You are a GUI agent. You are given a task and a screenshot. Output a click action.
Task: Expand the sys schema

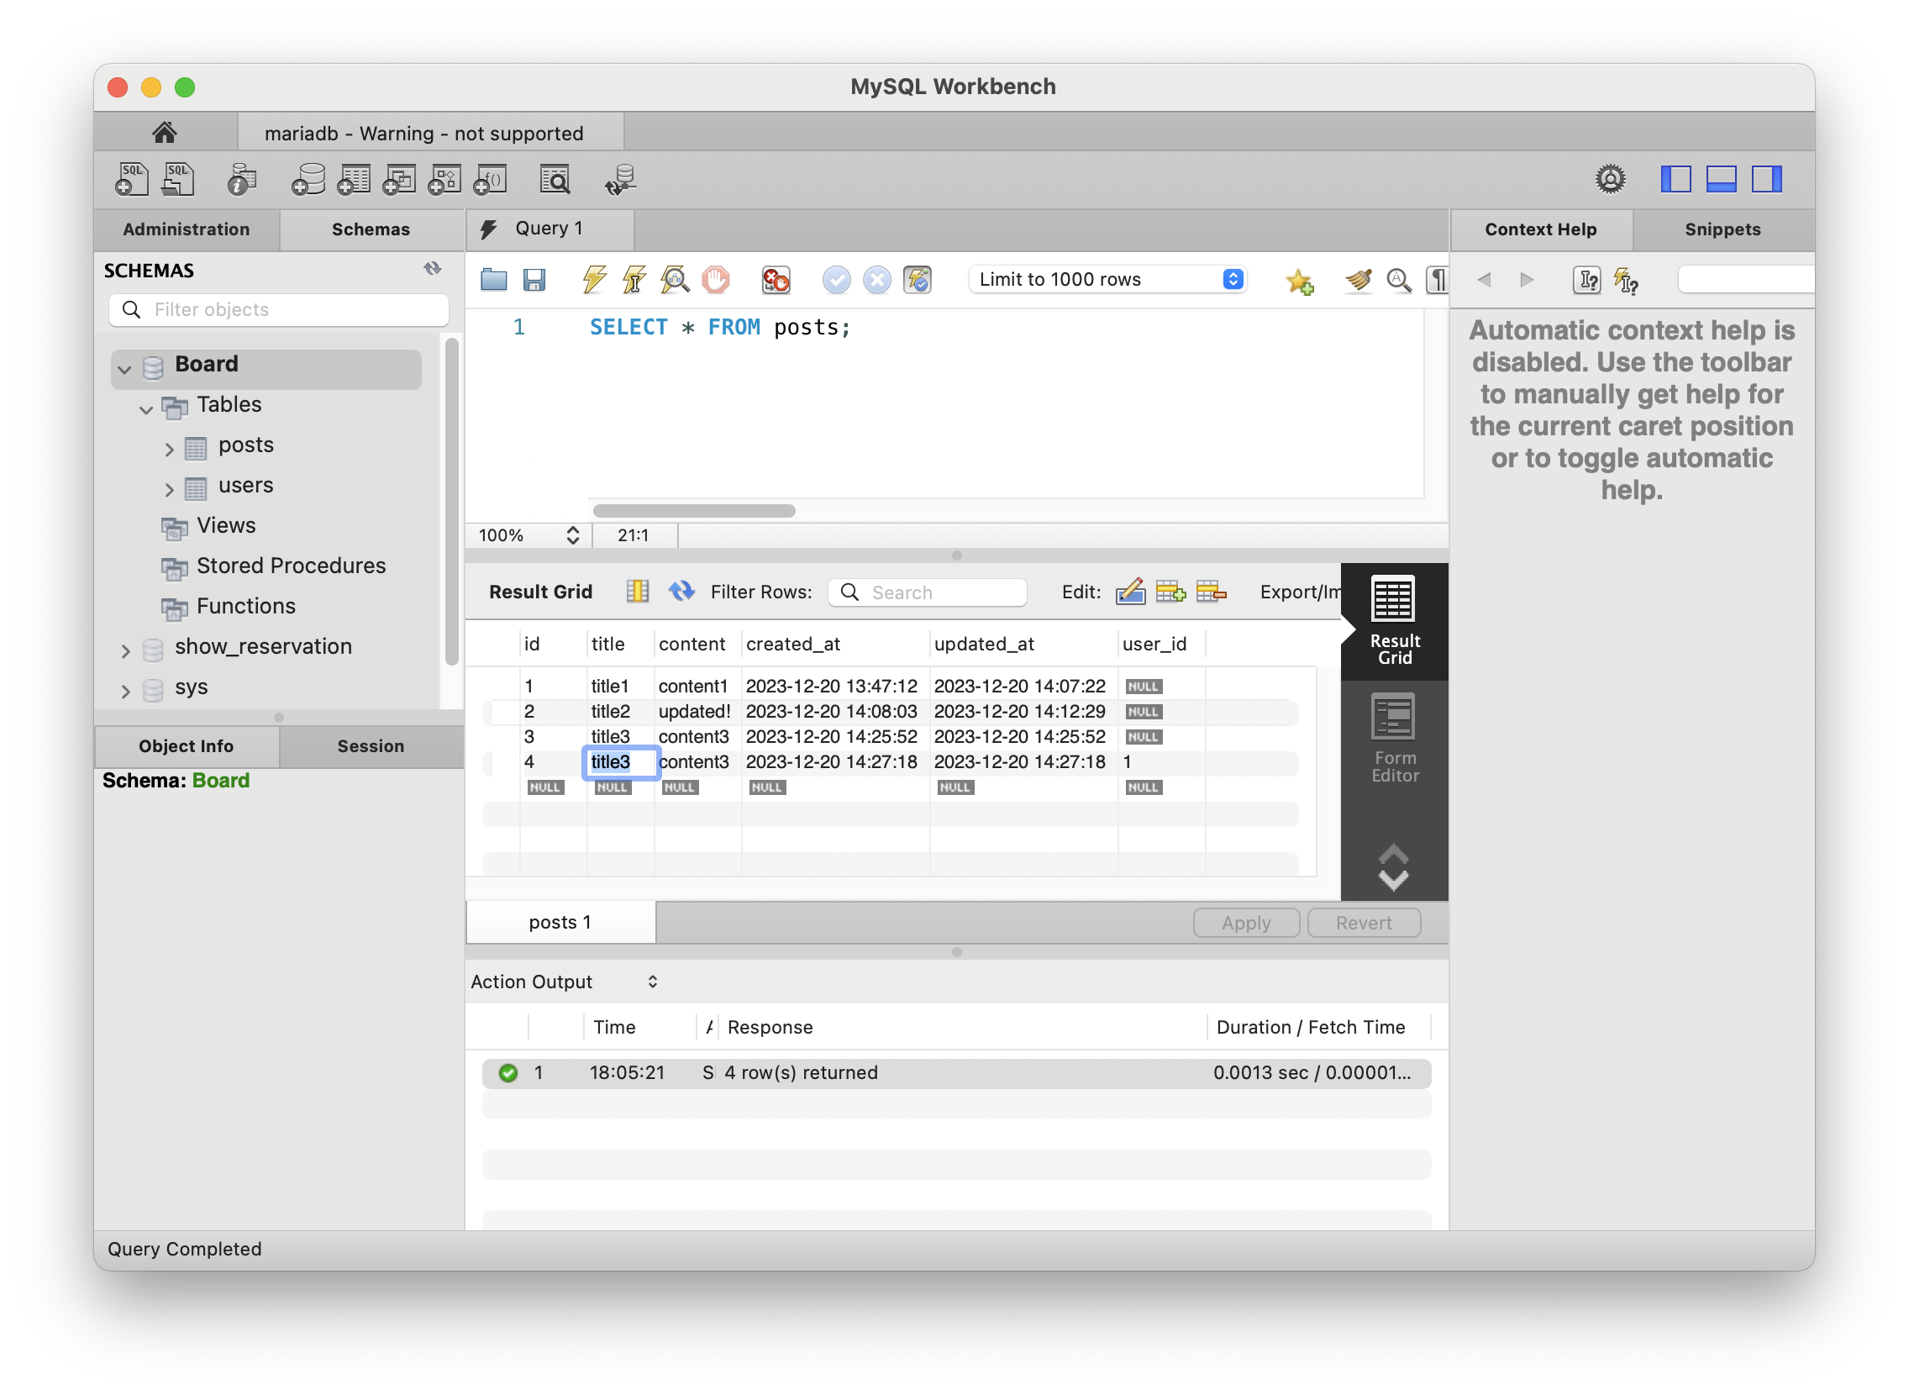[x=126, y=692]
